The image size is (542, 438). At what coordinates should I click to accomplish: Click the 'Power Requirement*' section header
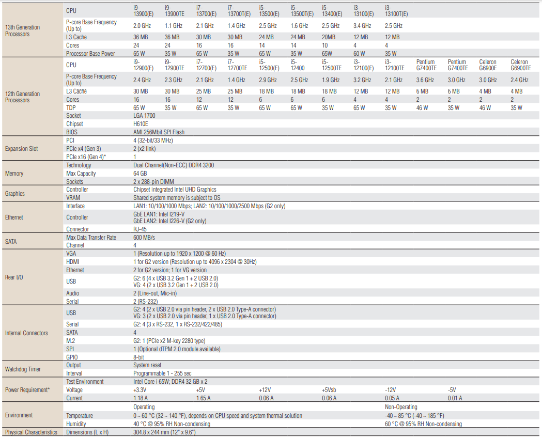coord(27,390)
